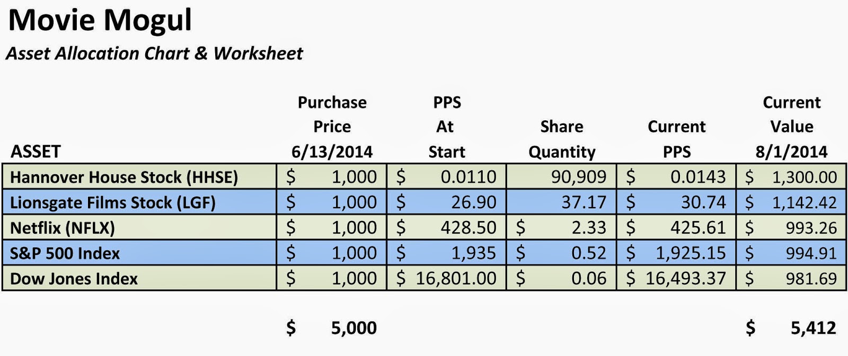Select the Share Quantity header
Screen dimensions: 848x356
[x=562, y=139]
